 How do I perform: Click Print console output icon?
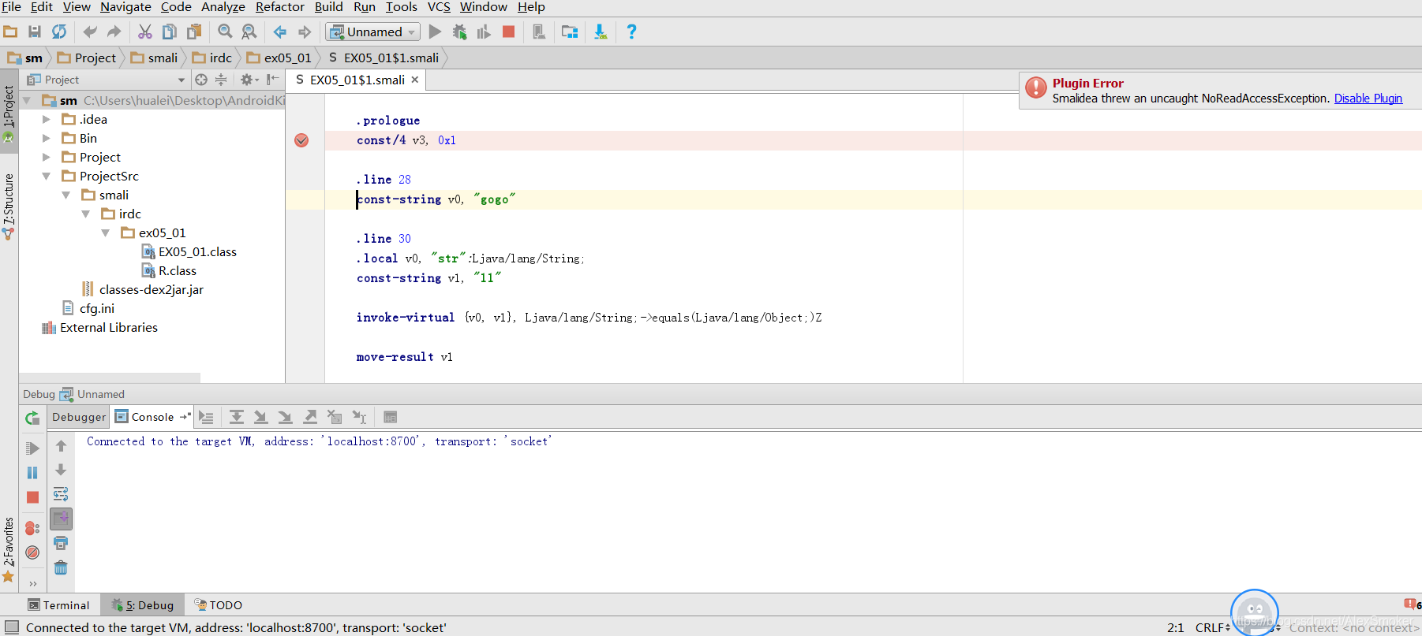(61, 543)
